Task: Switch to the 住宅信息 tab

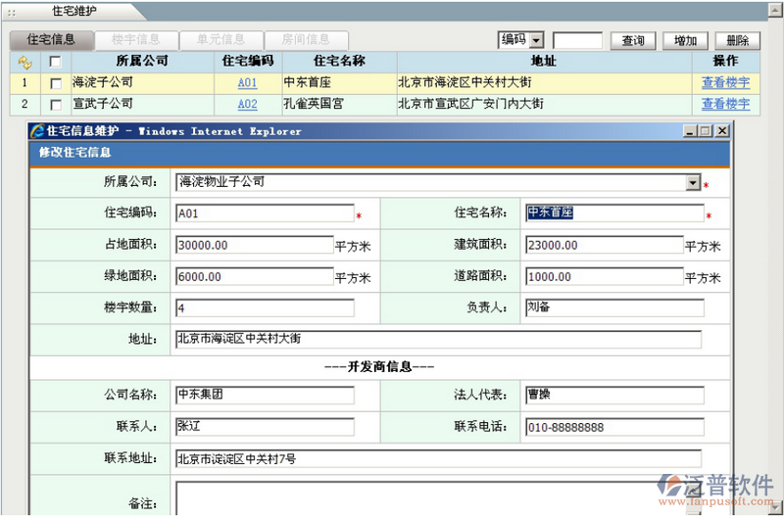Action: (52, 40)
